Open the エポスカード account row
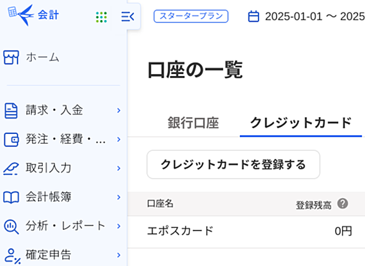365x266 pixels. click(246, 232)
